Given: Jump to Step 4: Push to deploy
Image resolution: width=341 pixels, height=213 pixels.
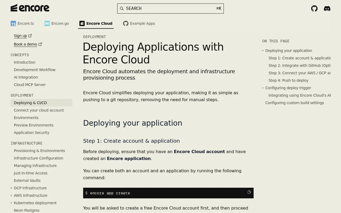Looking at the screenshot, I should click(289, 80).
